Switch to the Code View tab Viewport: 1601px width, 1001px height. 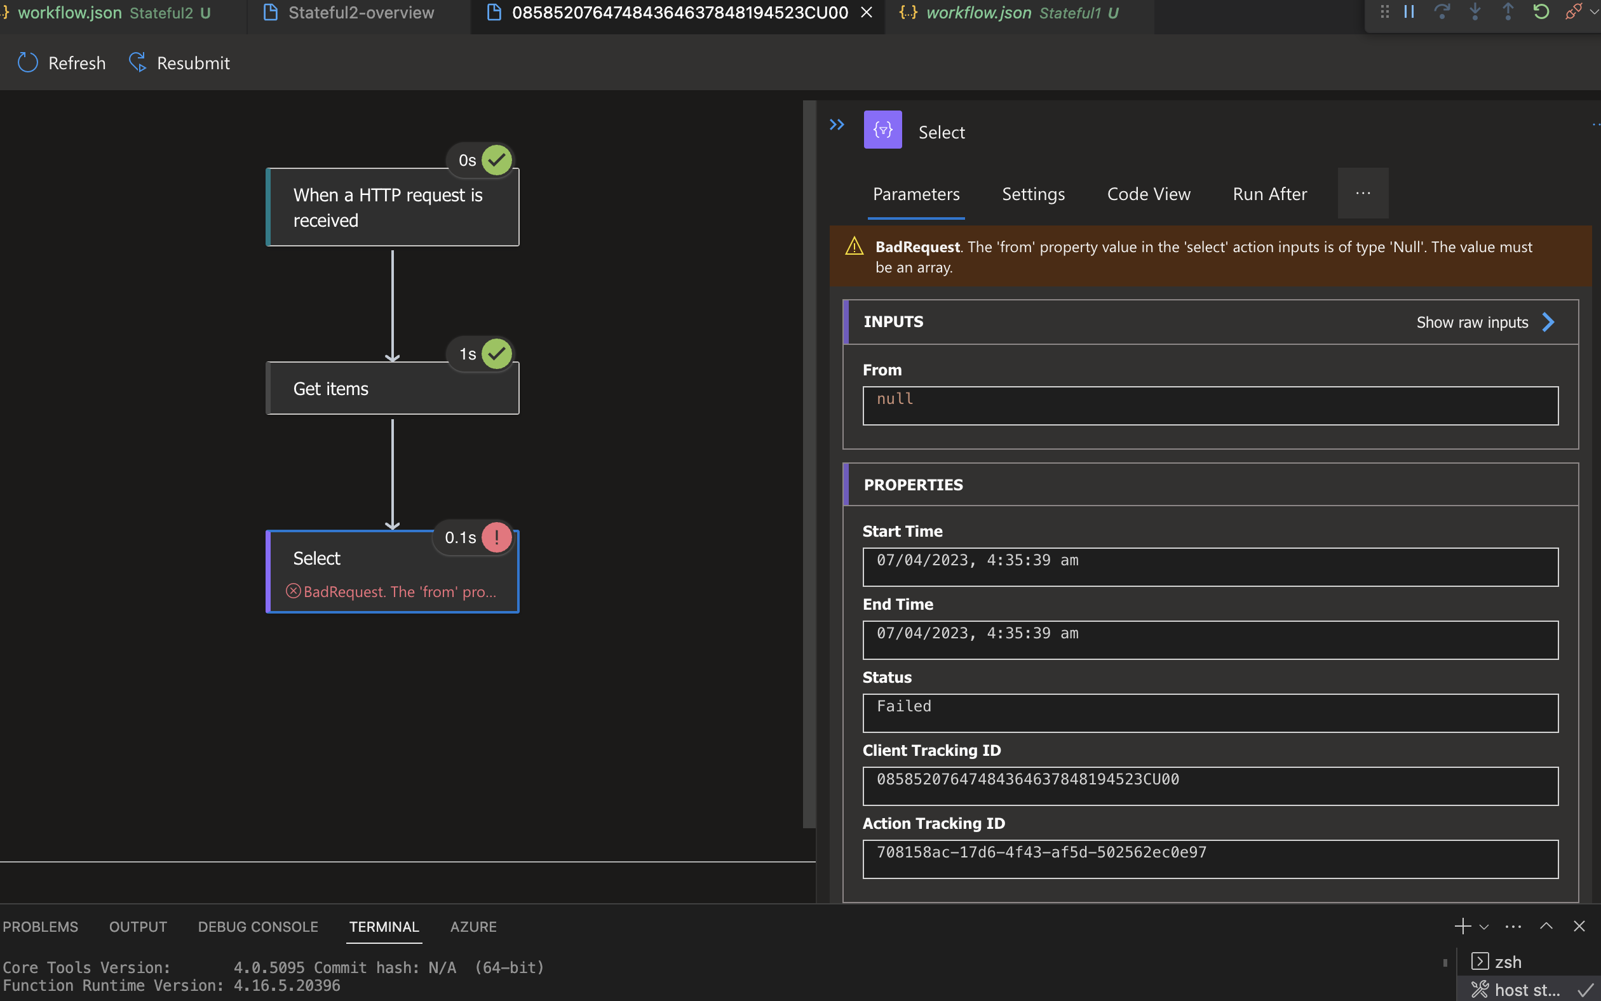point(1148,194)
